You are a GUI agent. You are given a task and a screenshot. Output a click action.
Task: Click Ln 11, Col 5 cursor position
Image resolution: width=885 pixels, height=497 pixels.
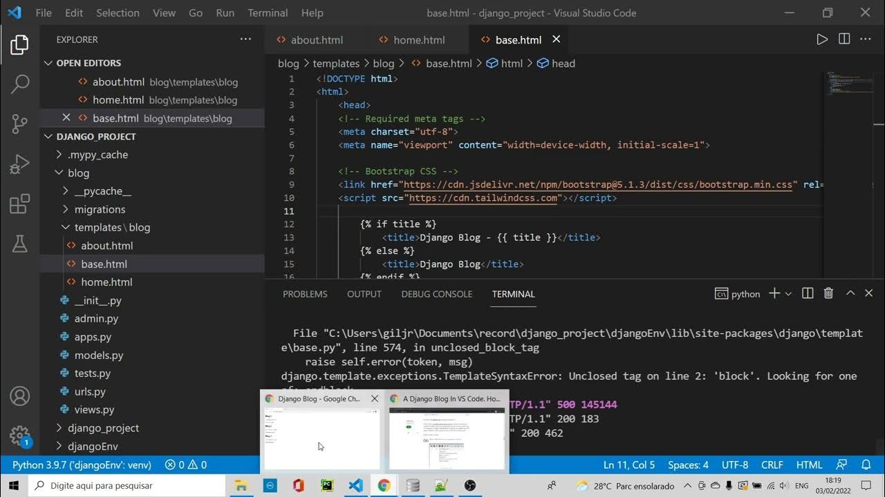coord(629,465)
